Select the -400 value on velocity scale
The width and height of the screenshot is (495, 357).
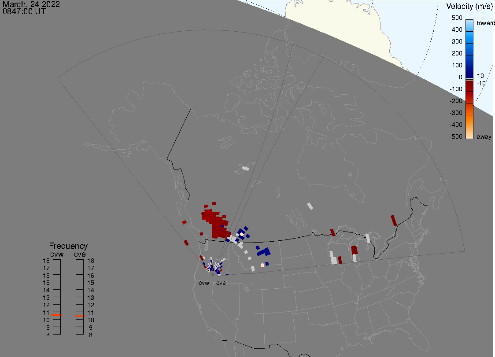[456, 125]
